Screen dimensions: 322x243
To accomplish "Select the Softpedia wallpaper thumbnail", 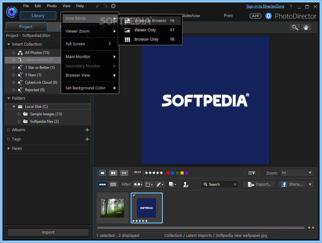I will point(147,208).
